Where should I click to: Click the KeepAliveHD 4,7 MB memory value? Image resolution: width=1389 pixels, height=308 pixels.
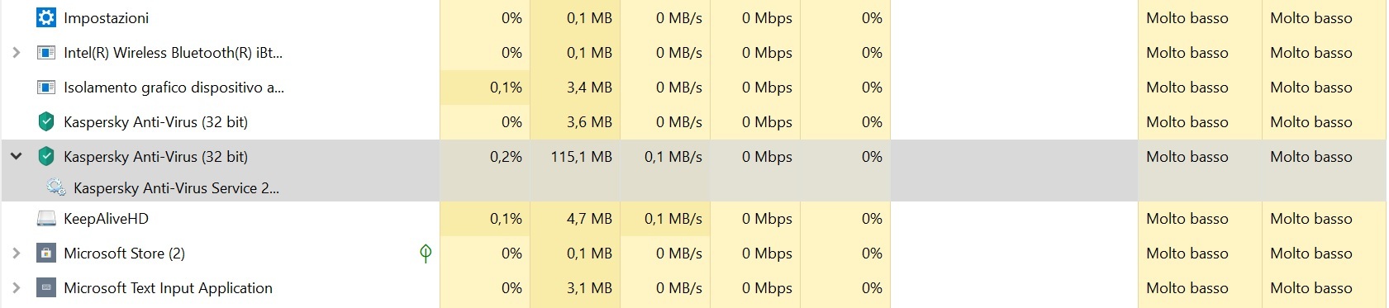[x=589, y=219]
